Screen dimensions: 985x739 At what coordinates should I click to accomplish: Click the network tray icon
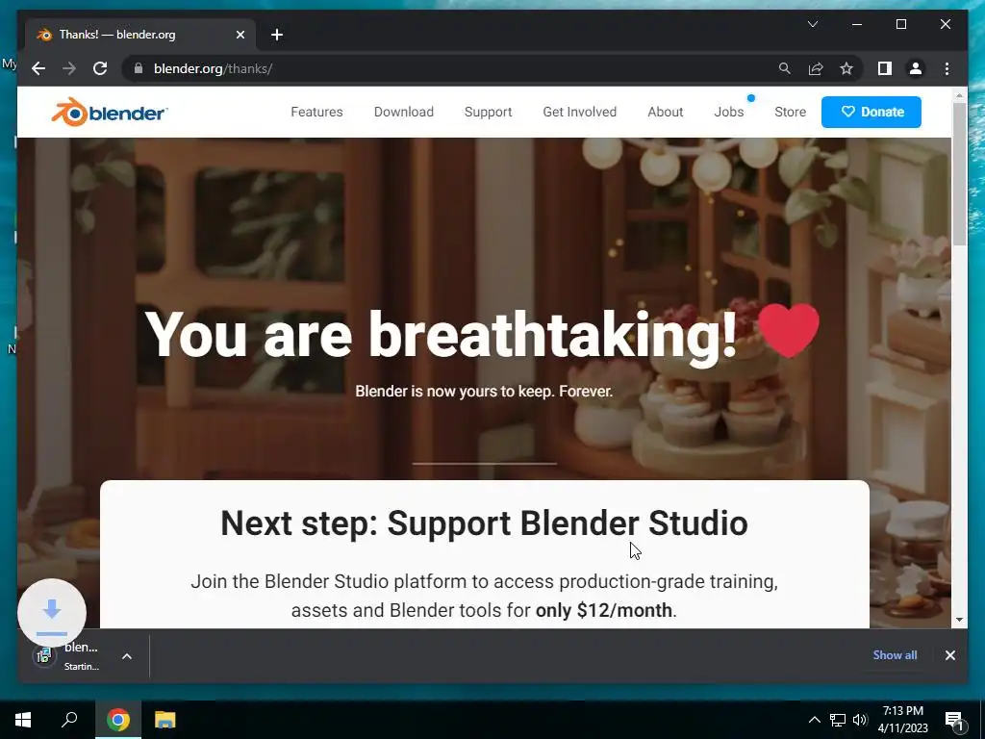point(838,720)
